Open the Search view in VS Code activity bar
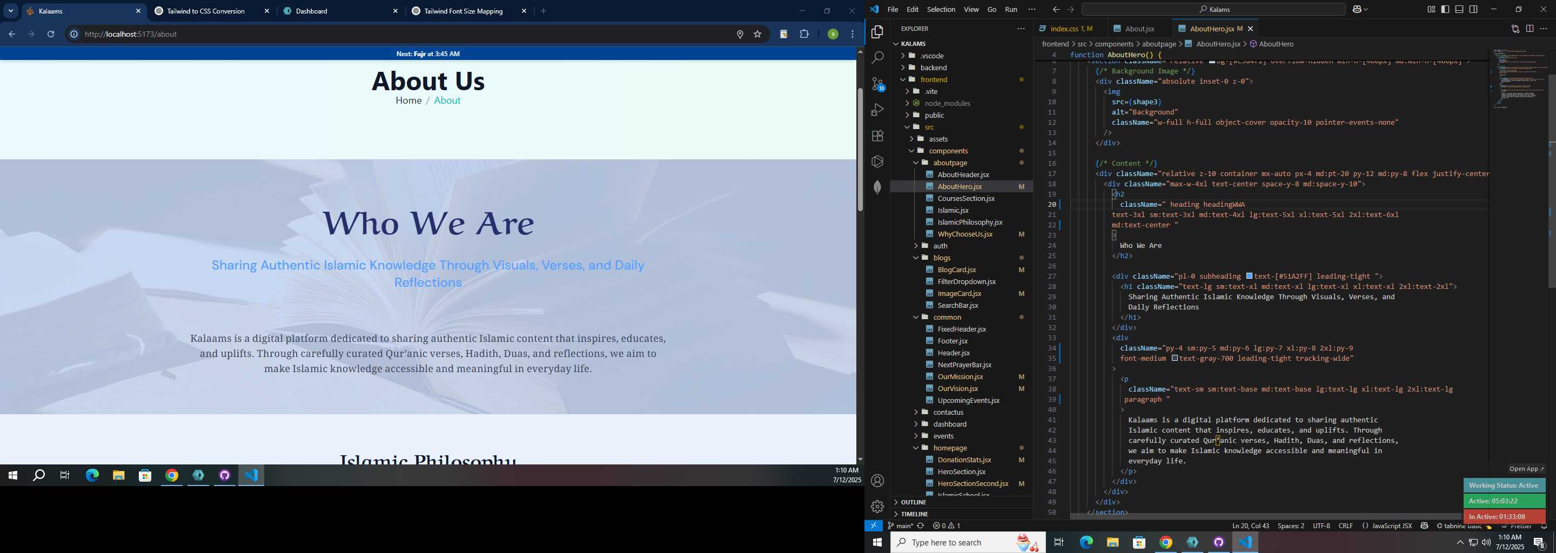 click(x=877, y=58)
